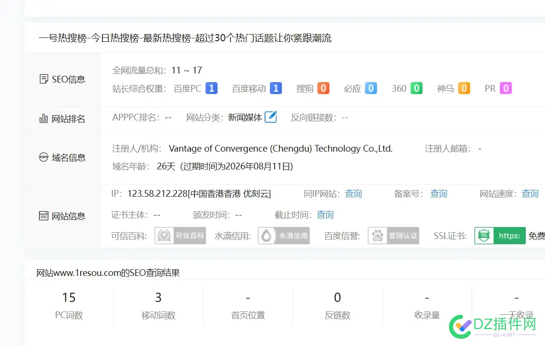Click the 可信百科 verification badge
545x346 pixels.
coord(180,235)
